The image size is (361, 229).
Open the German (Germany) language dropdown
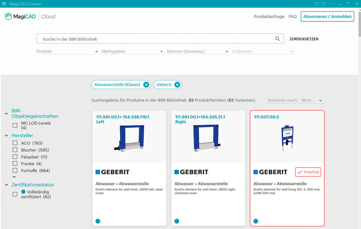click(198, 52)
